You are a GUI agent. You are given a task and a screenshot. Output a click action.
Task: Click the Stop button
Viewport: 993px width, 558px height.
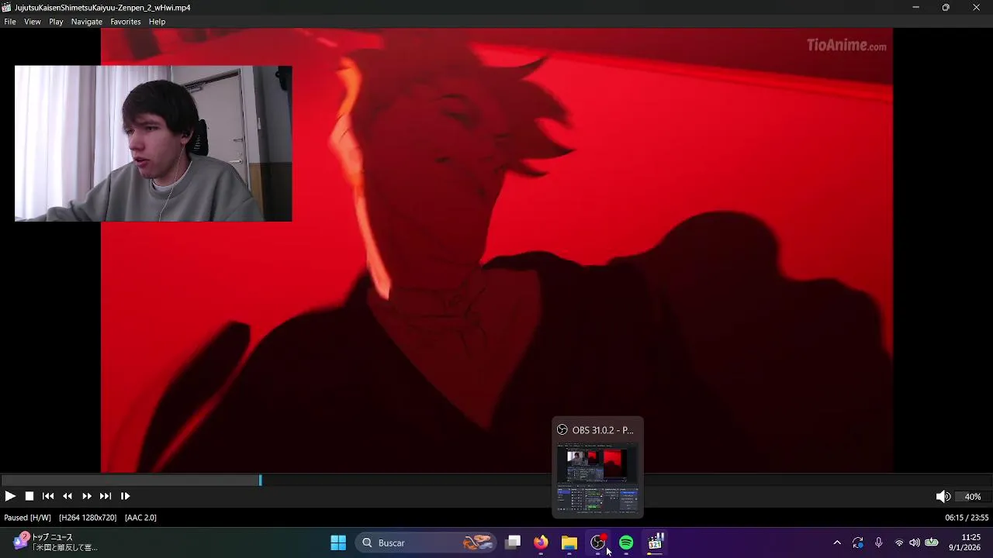29,496
